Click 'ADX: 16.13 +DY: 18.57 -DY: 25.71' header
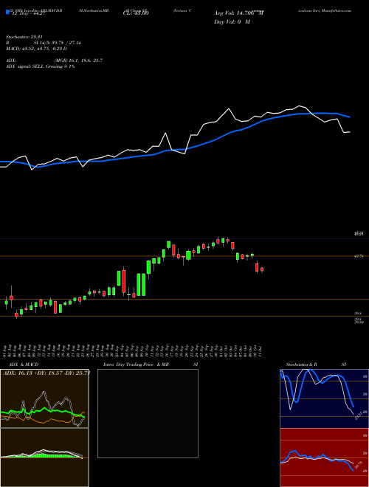This screenshot has width=369, height=487. [x=46, y=373]
